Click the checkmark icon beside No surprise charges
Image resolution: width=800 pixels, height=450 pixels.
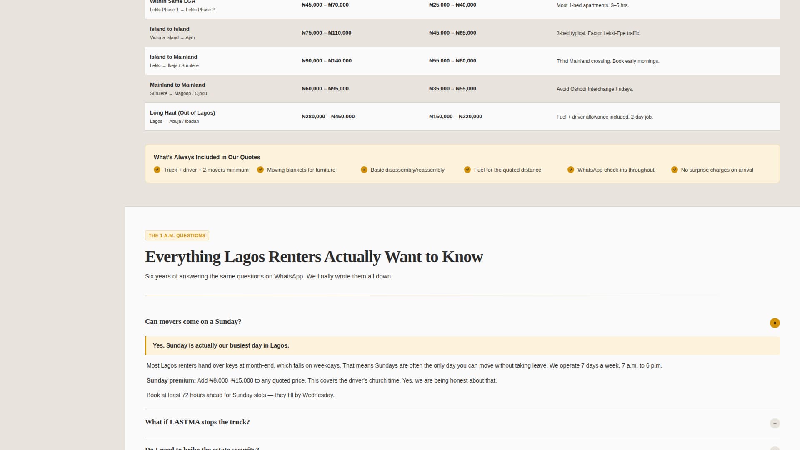tap(675, 170)
